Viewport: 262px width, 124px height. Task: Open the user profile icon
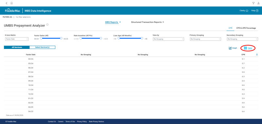pos(258,3)
